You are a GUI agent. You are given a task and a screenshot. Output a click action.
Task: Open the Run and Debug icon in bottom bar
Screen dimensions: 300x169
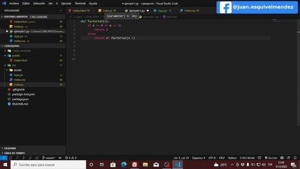point(30,158)
